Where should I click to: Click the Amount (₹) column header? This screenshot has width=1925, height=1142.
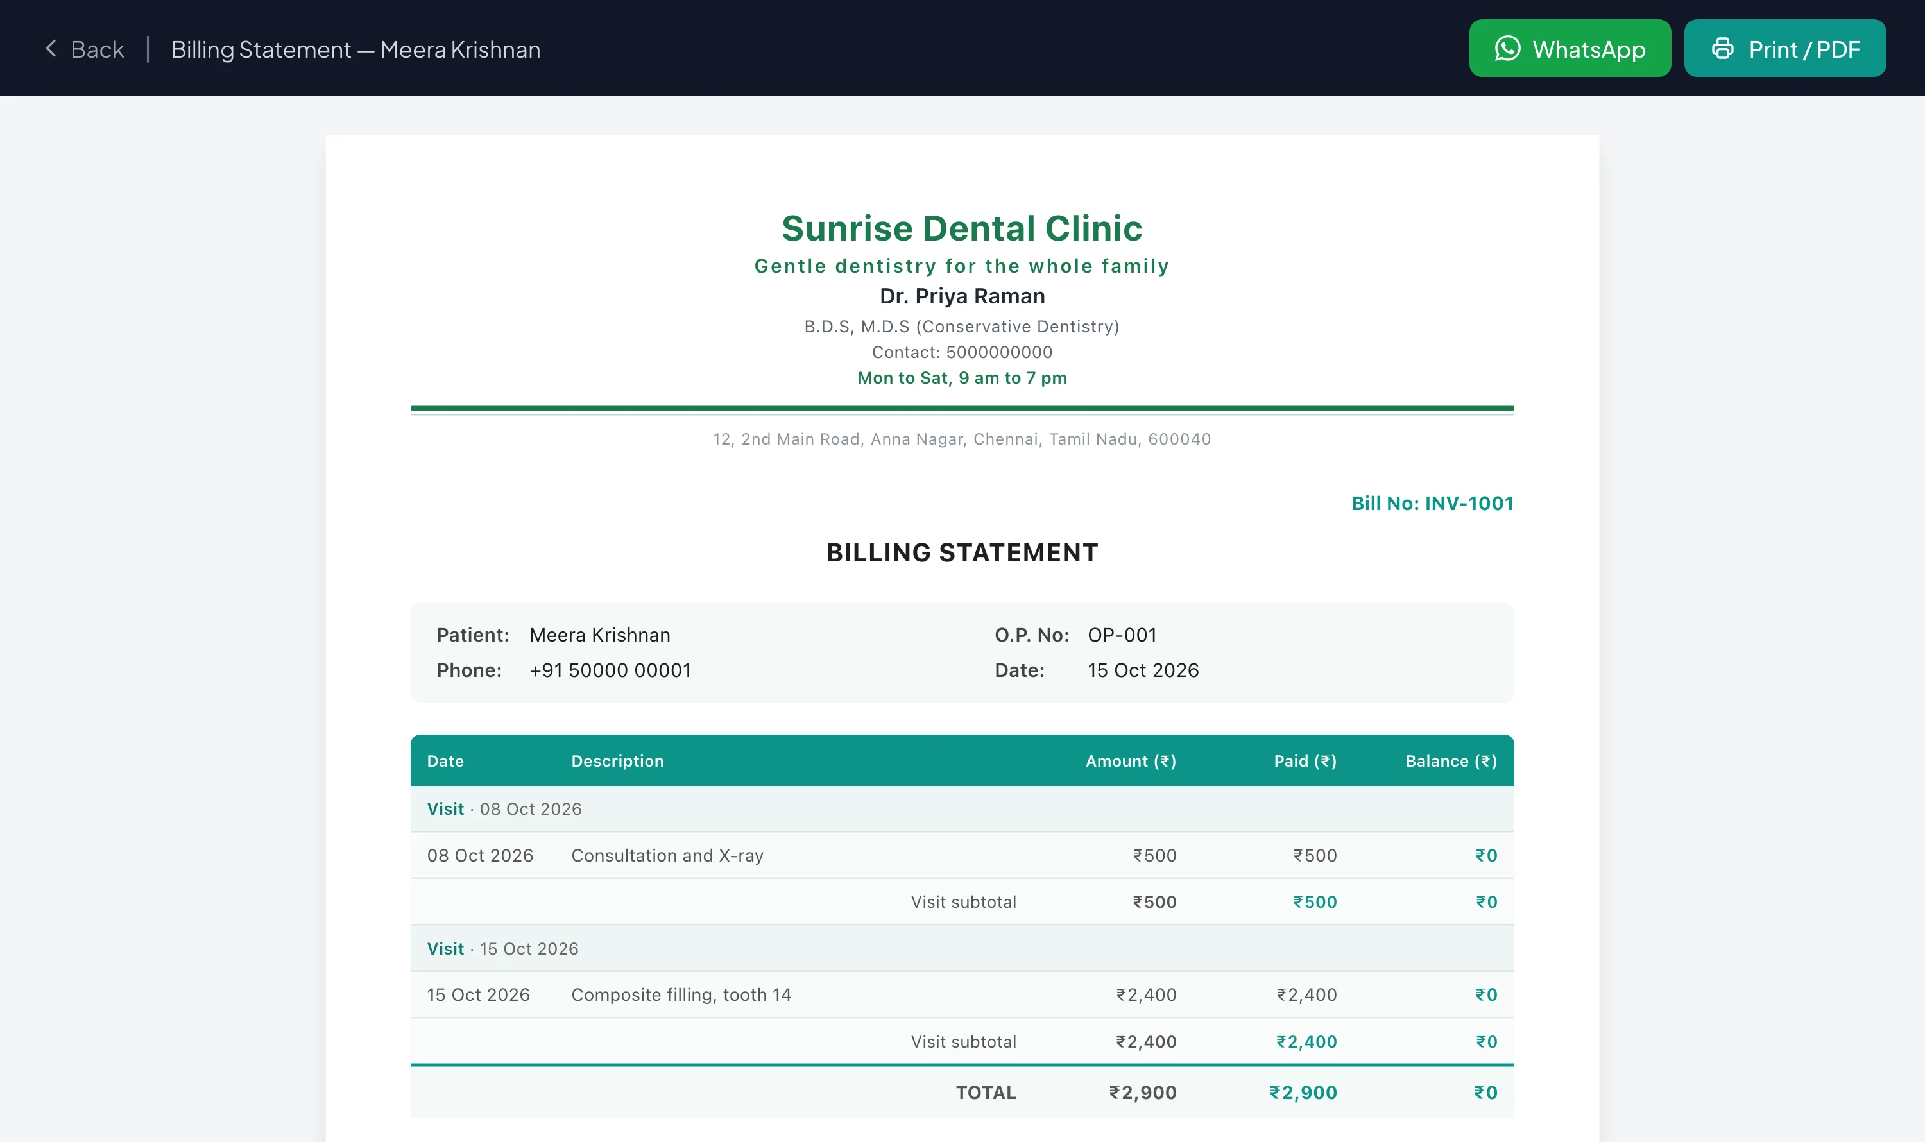1131,761
